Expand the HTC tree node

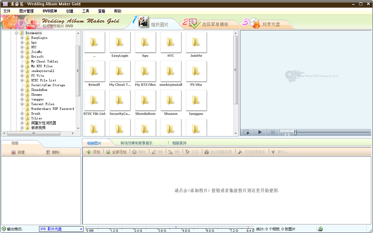22,47
